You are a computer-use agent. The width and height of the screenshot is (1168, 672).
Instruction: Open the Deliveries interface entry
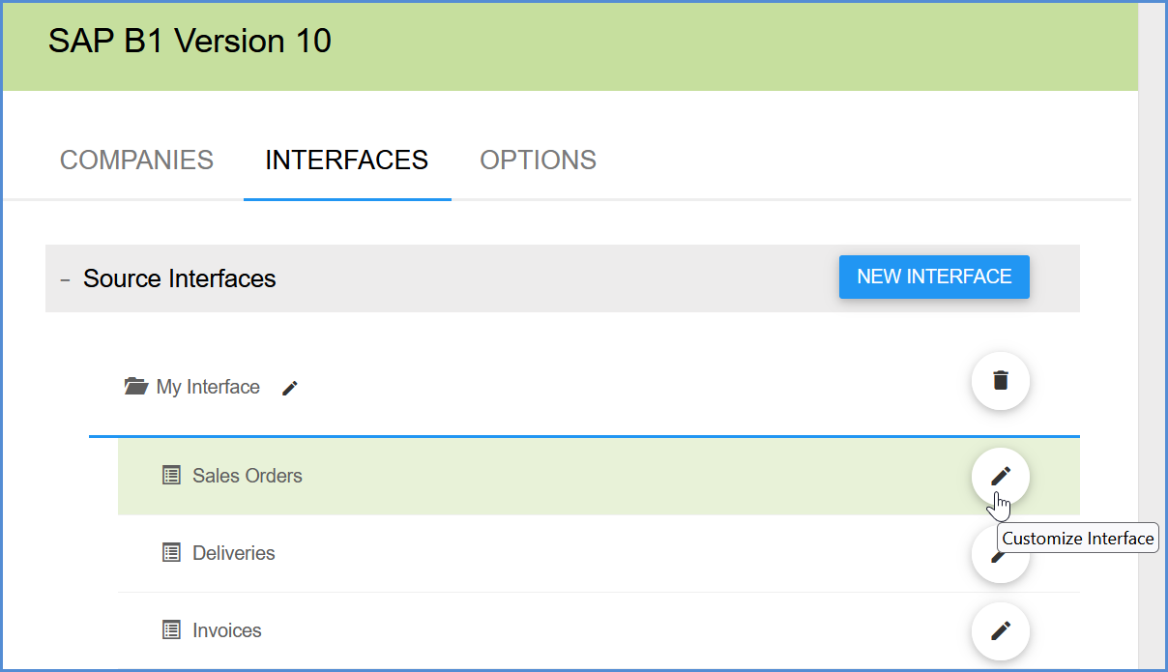(234, 553)
